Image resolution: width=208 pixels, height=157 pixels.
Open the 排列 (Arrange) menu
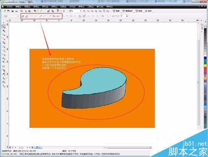(45, 7)
